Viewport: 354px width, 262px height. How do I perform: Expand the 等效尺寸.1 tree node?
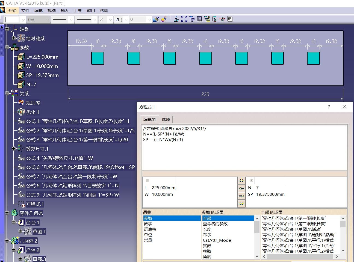pos(14,148)
